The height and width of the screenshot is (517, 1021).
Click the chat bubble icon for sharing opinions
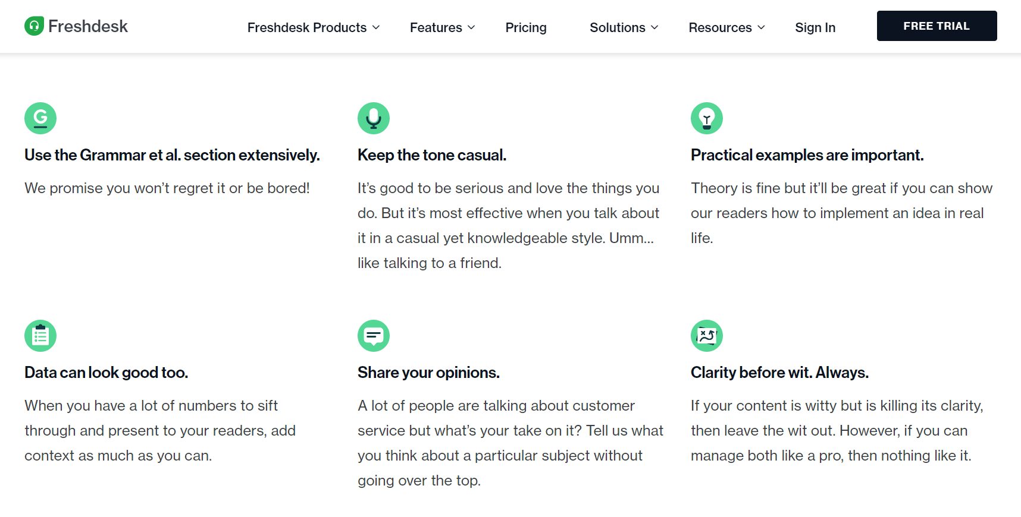click(373, 335)
